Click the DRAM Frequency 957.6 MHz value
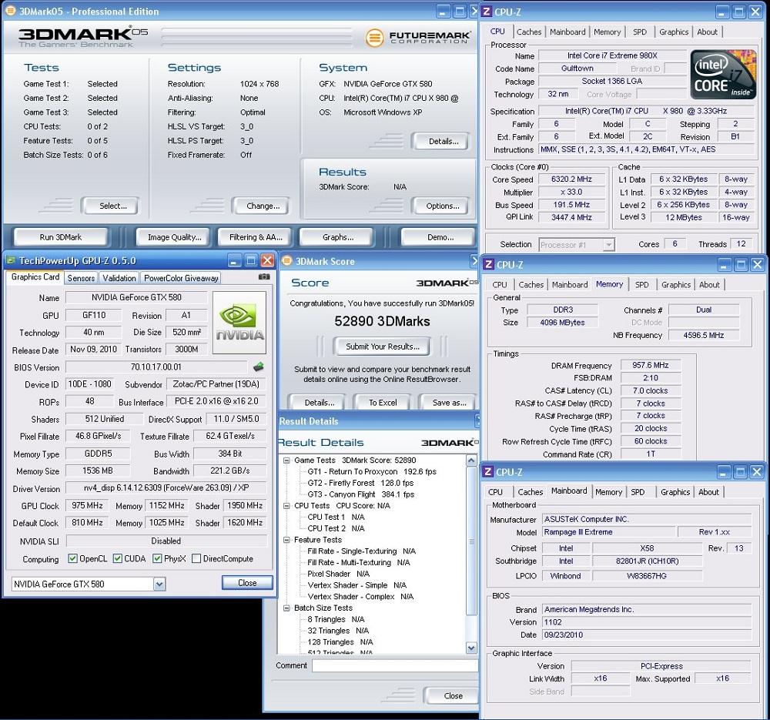 650,365
